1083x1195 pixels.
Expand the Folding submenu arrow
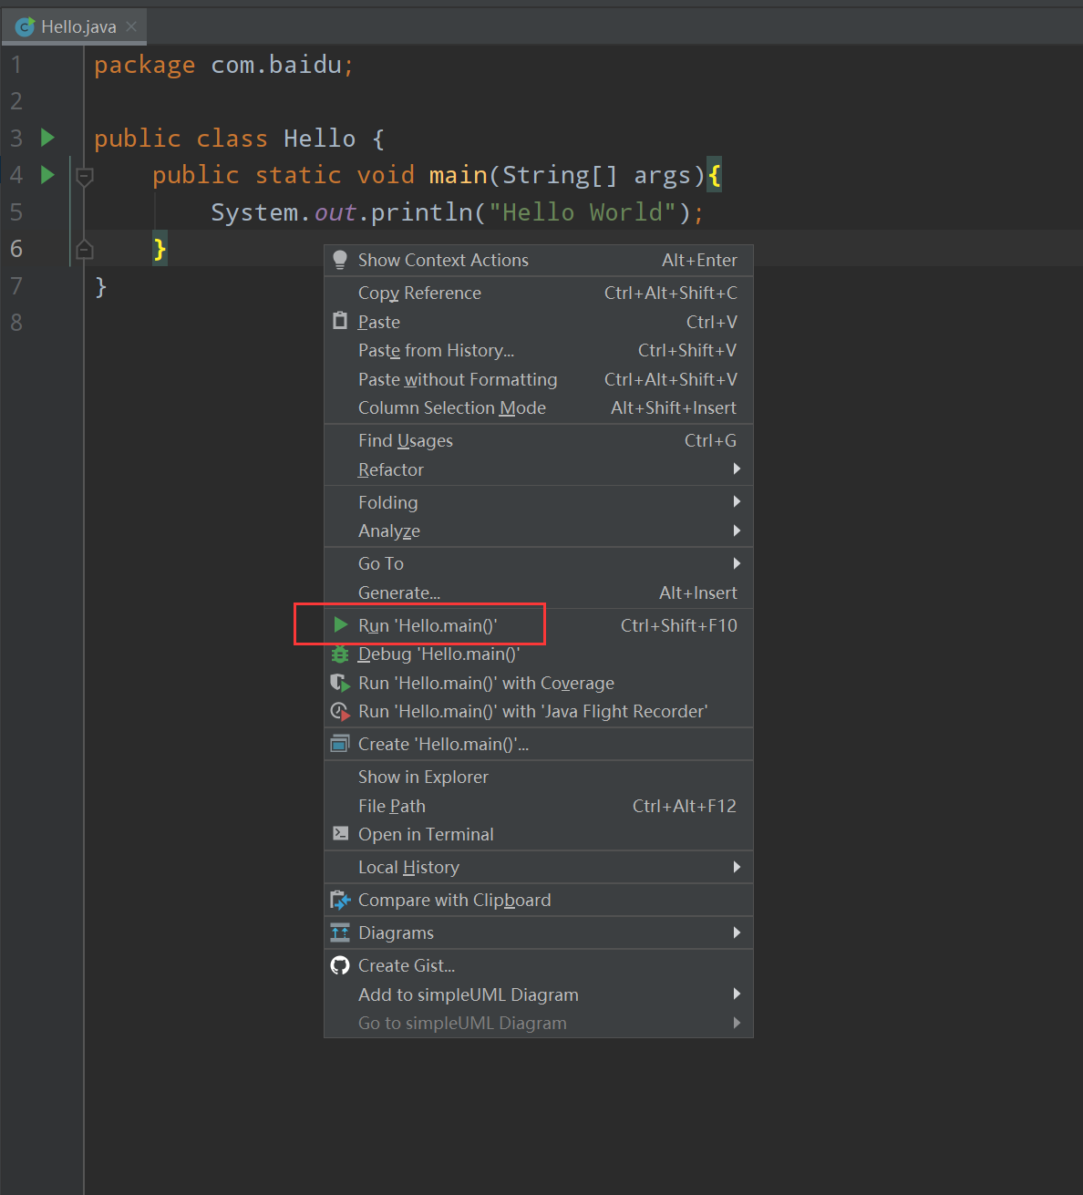[737, 501]
